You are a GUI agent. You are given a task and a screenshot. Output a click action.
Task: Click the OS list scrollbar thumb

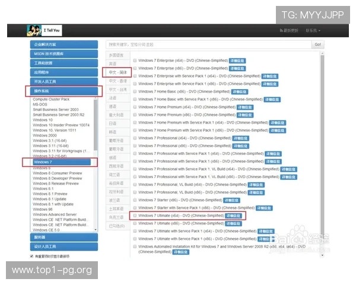tap(96, 125)
